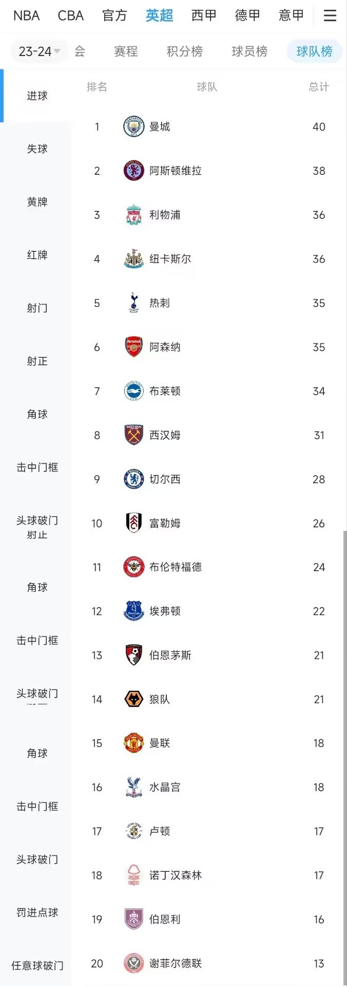Click the Arsenal club crest
The image size is (347, 987).
[x=134, y=347]
